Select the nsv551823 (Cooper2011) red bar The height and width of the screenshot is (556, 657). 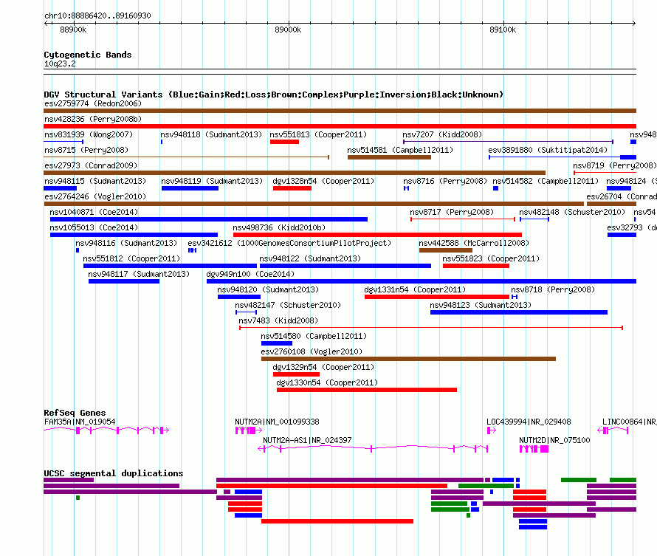pos(476,266)
